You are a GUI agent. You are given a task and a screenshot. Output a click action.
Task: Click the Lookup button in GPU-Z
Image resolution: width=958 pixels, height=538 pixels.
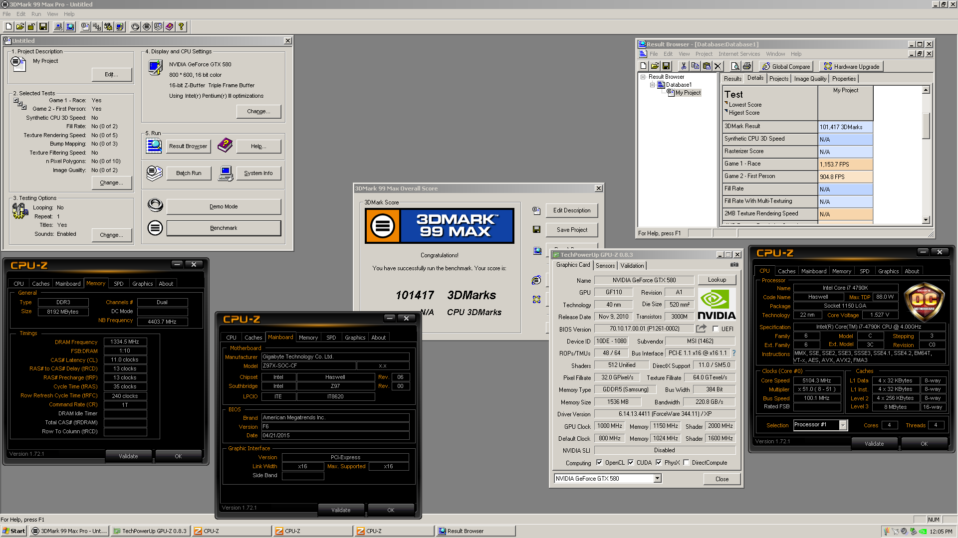tap(717, 280)
